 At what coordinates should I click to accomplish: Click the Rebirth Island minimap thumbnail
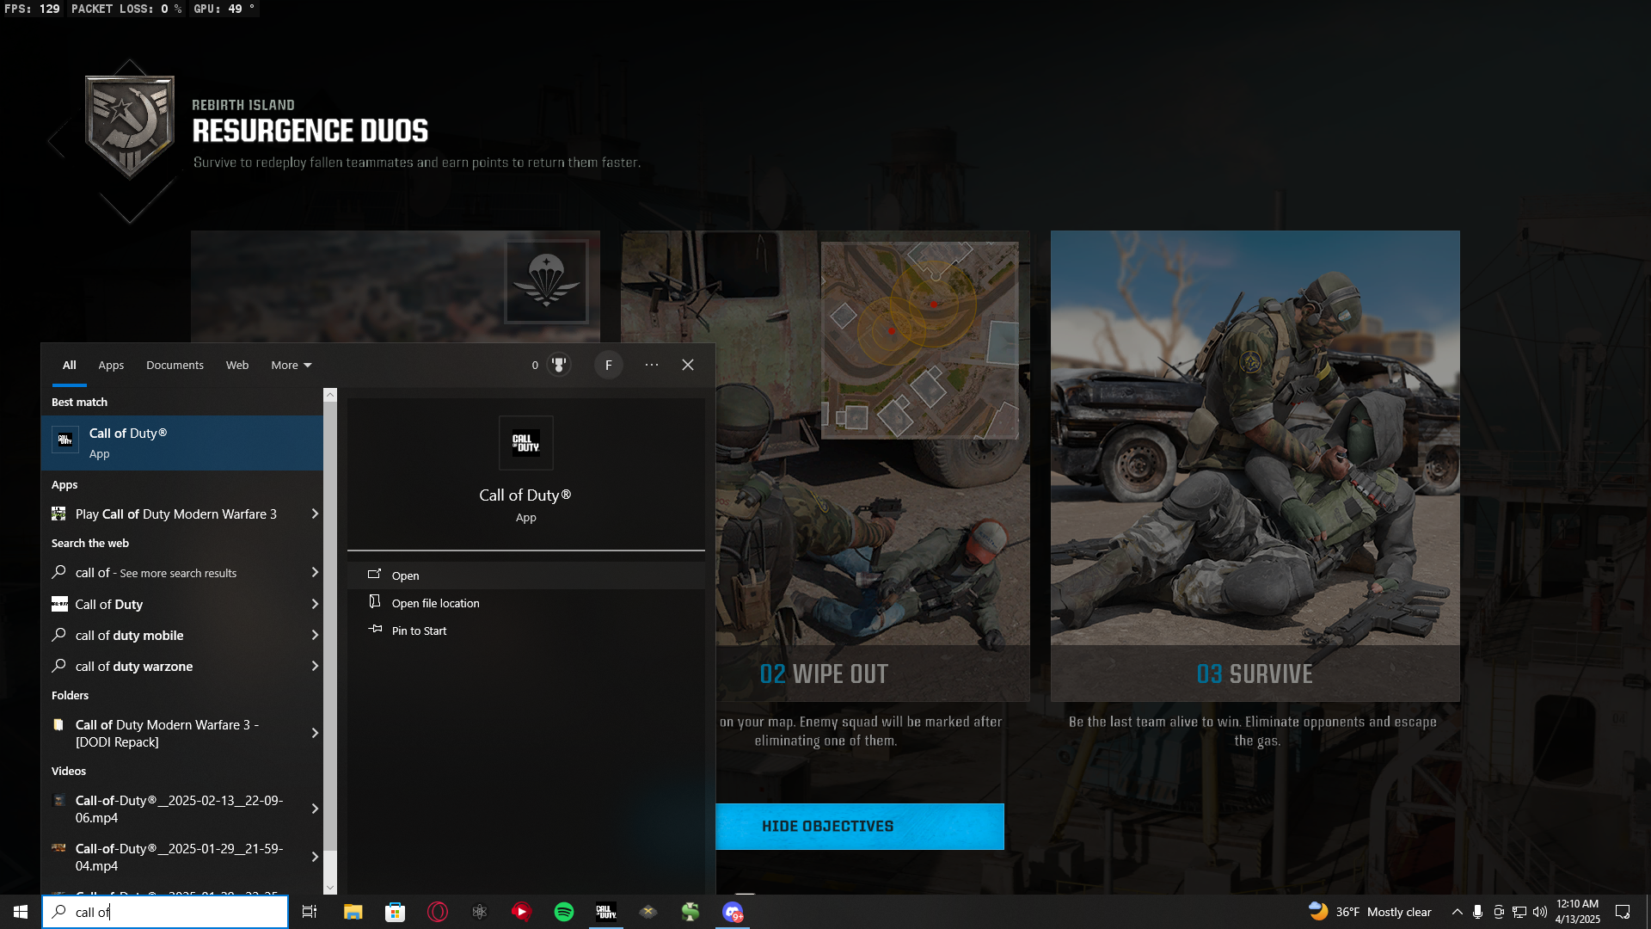click(x=919, y=341)
